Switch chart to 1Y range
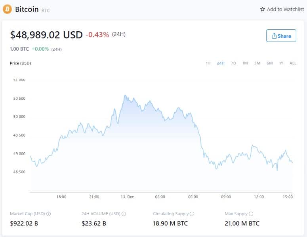The height and width of the screenshot is (237, 307). point(281,63)
